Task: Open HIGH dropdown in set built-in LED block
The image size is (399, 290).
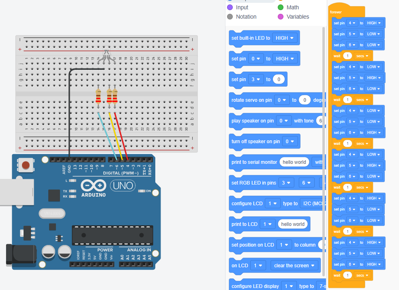Action: click(285, 38)
